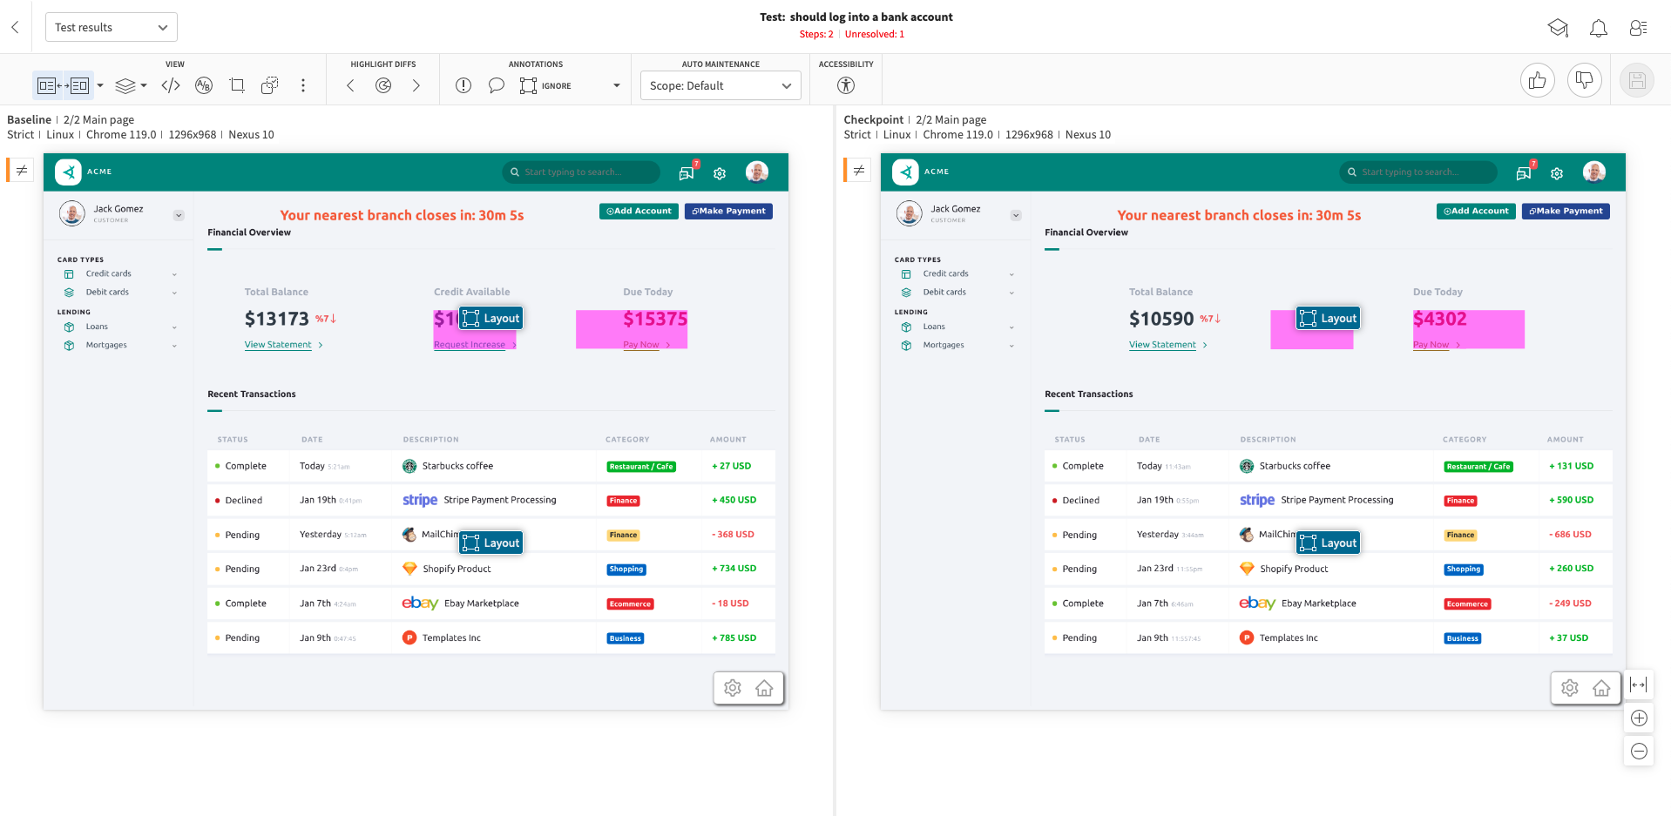
Task: Open the root cause analysis code icon
Action: coord(171,85)
